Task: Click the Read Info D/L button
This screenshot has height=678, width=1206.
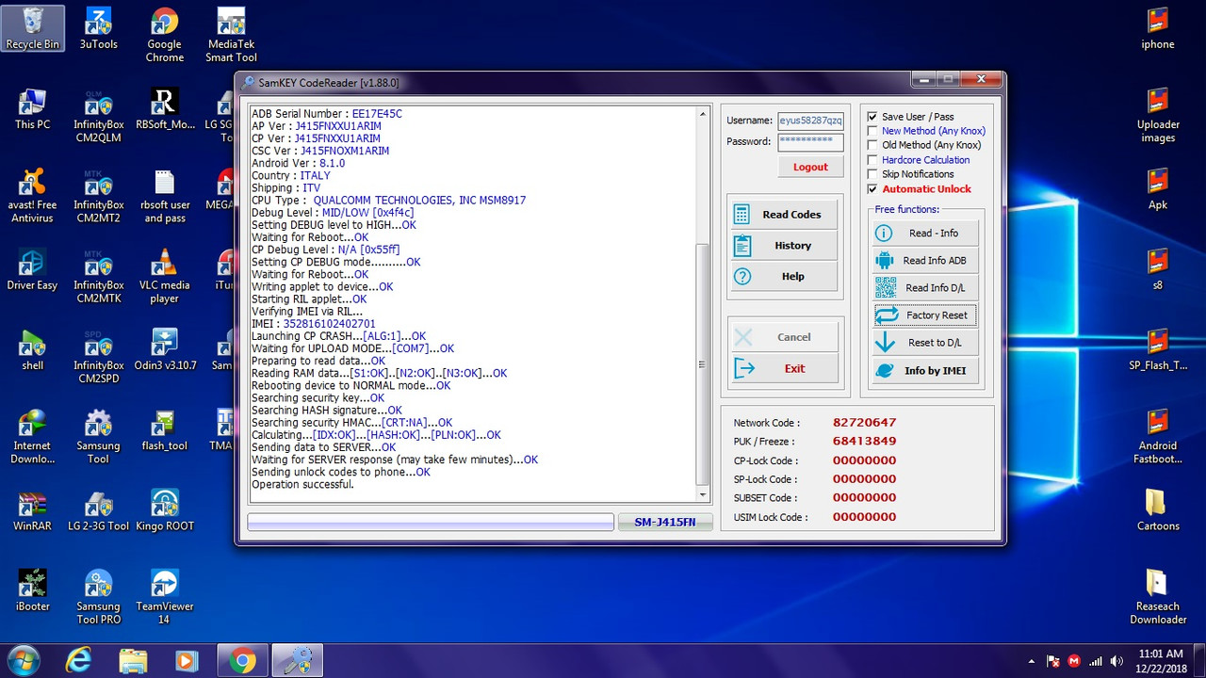Action: [x=925, y=288]
